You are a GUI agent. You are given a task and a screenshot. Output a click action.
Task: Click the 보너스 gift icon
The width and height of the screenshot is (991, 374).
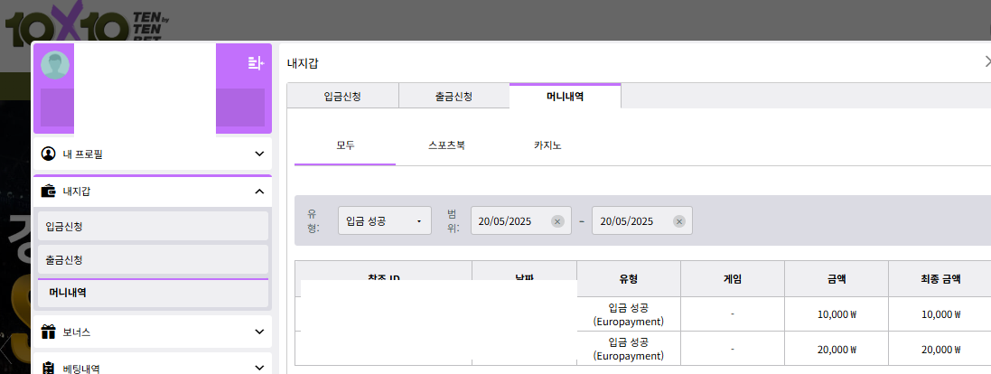(x=49, y=332)
